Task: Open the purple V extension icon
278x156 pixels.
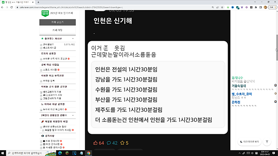Action: click(242, 7)
